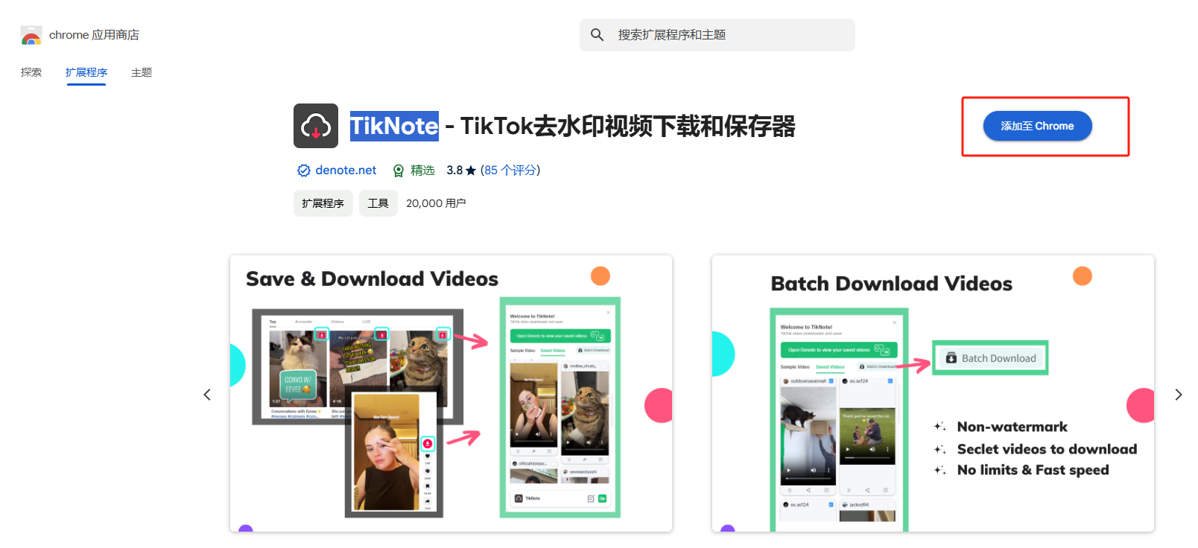Open the 探索 tab
Viewport: 1198px width, 548px height.
tap(31, 72)
